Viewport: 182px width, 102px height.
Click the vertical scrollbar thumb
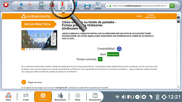178,20
